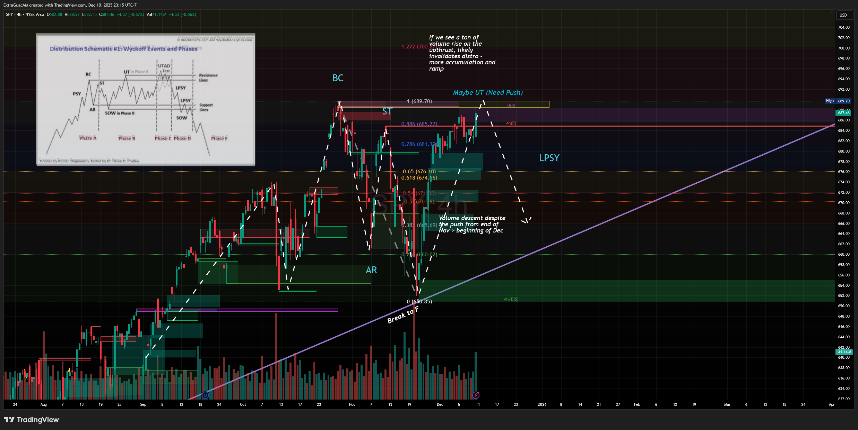Image resolution: width=858 pixels, height=430 pixels.
Task: Click the 'D(R)' resistance zone label
Action: point(511,106)
